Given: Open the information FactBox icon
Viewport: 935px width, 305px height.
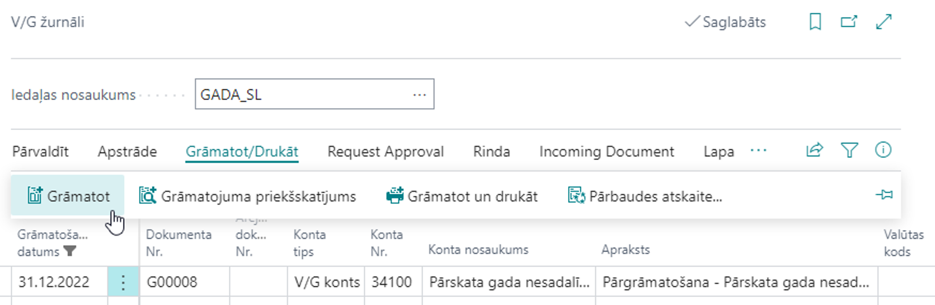Looking at the screenshot, I should coord(883,150).
